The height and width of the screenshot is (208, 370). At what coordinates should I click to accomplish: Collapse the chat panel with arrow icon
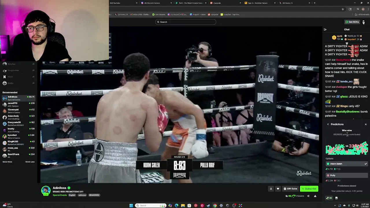tap(325, 29)
